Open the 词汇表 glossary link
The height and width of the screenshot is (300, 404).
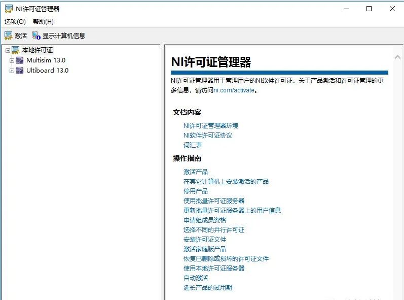point(193,145)
